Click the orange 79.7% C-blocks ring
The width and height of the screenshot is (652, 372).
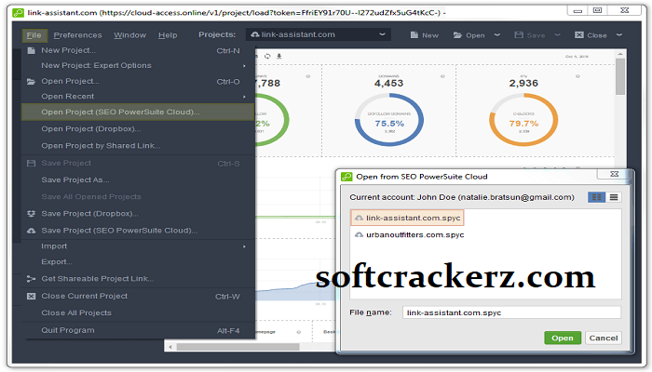point(523,120)
